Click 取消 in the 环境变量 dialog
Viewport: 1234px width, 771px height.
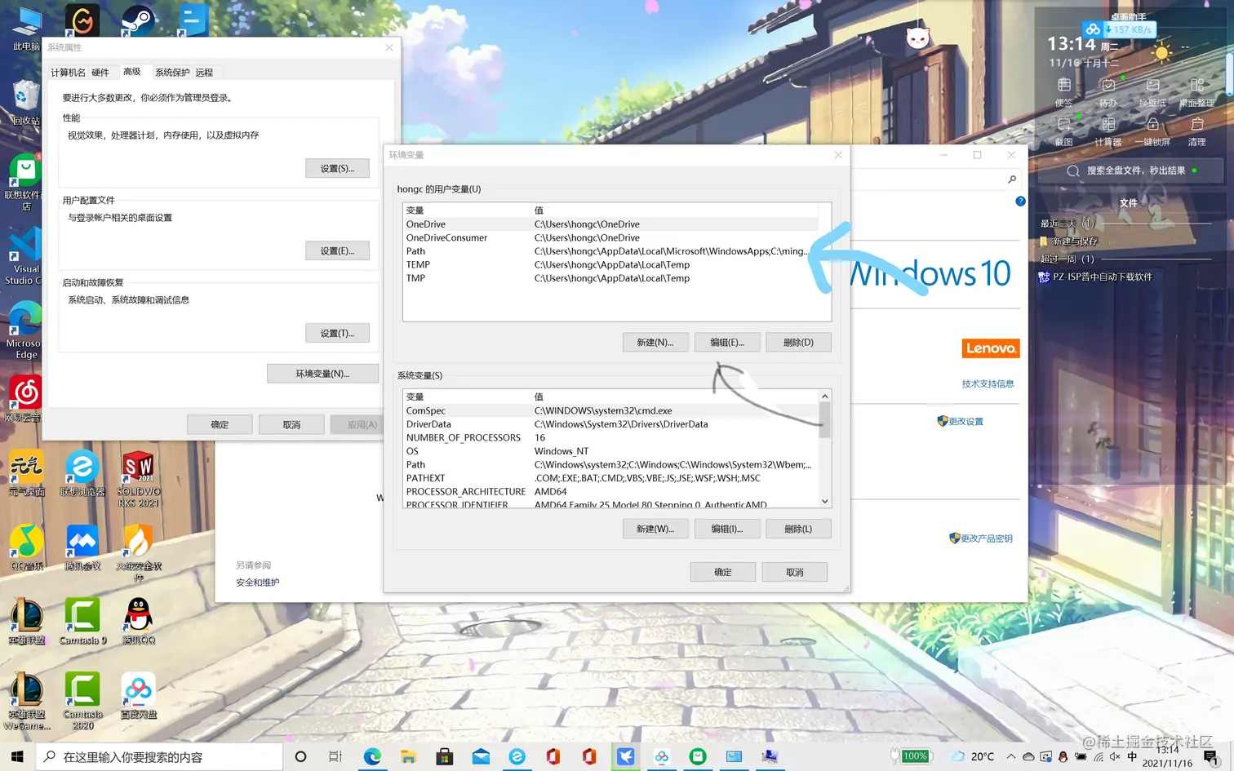(x=794, y=572)
